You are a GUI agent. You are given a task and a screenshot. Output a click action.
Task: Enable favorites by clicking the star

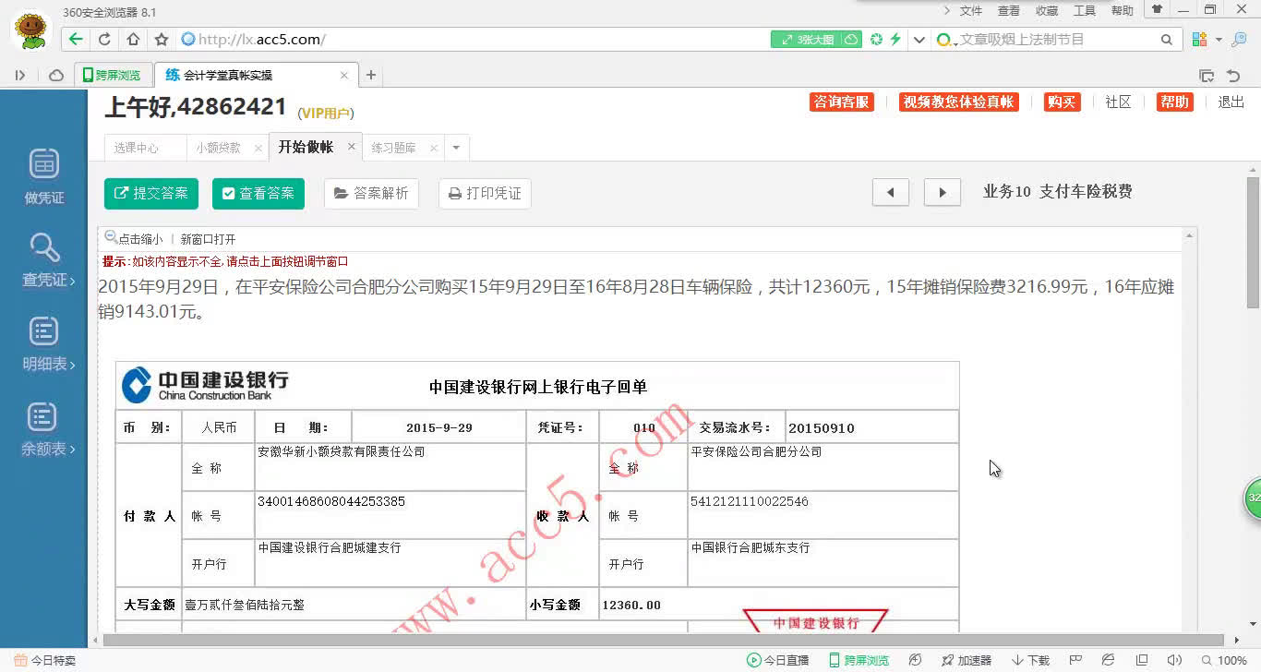(x=159, y=40)
